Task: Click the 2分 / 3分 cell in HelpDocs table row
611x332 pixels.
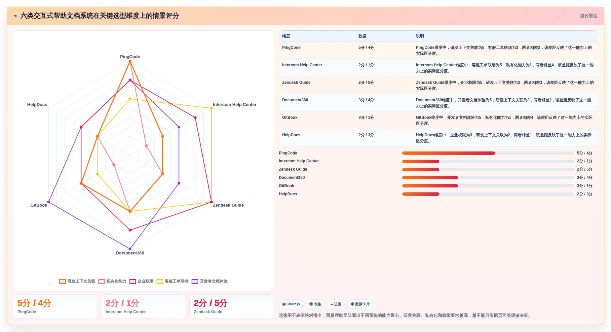Action: click(x=366, y=135)
